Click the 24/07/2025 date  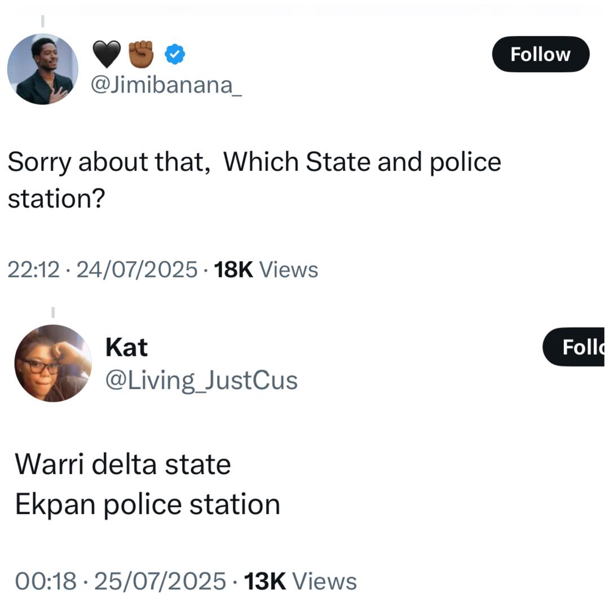[137, 270]
